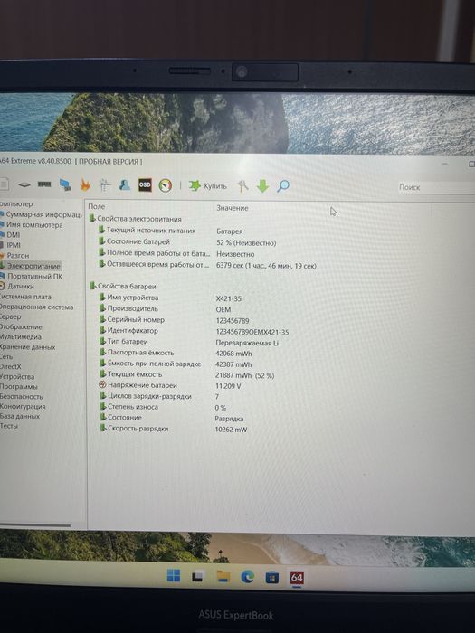This screenshot has width=475, height=633.
Task: Open the Сеть category
Action: [x=6, y=357]
